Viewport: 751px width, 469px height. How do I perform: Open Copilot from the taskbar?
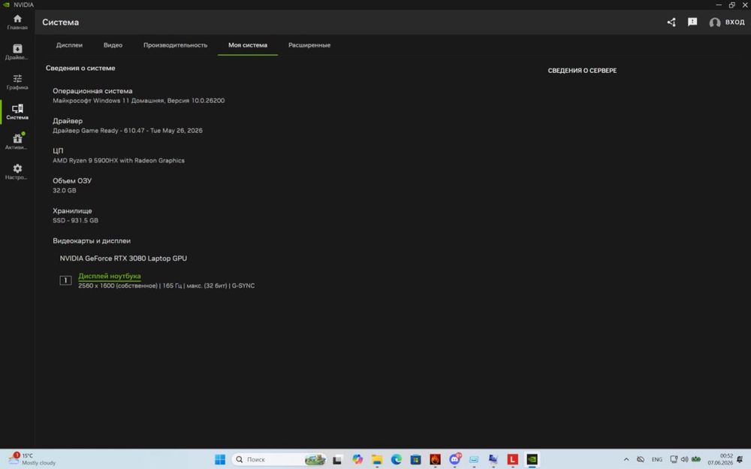[357, 459]
